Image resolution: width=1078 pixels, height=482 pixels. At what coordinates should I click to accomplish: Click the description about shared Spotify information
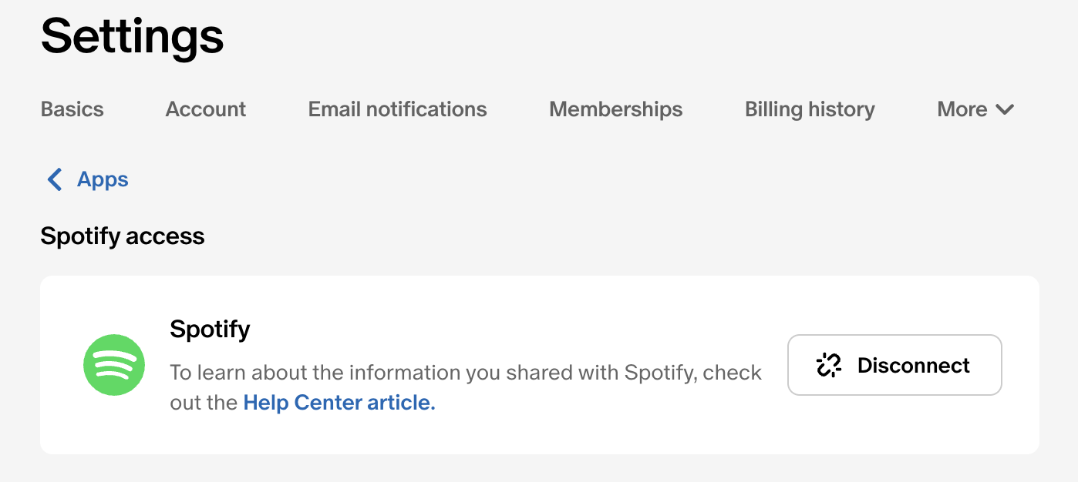(465, 373)
